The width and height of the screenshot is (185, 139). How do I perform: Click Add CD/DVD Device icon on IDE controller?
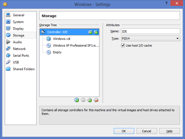click(90, 32)
